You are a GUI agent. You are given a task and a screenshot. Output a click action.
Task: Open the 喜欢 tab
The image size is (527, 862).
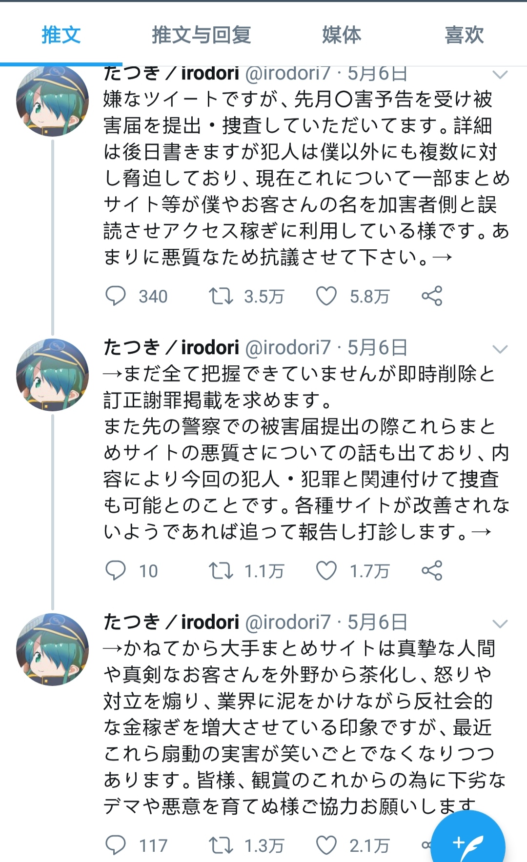pos(464,35)
